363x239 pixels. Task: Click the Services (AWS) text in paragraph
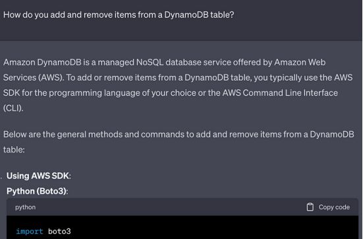pyautogui.click(x=34, y=77)
